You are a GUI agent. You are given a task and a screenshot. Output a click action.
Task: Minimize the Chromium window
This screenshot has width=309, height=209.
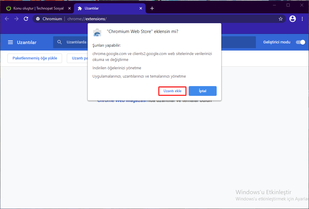[x=274, y=5]
